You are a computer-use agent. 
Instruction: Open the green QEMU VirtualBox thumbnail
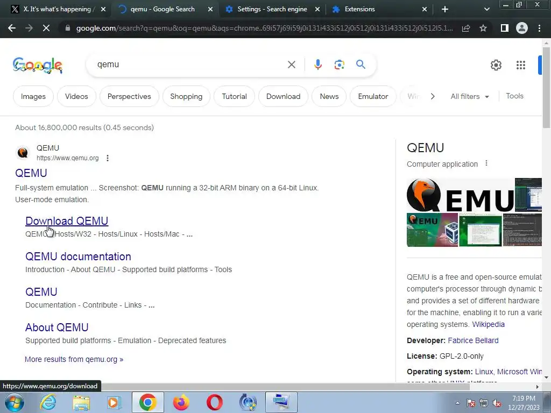pos(432,230)
